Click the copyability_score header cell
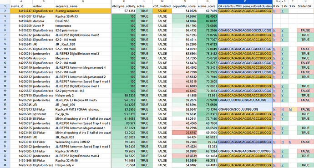Viewport: 314px width, 168px height. [184, 6]
